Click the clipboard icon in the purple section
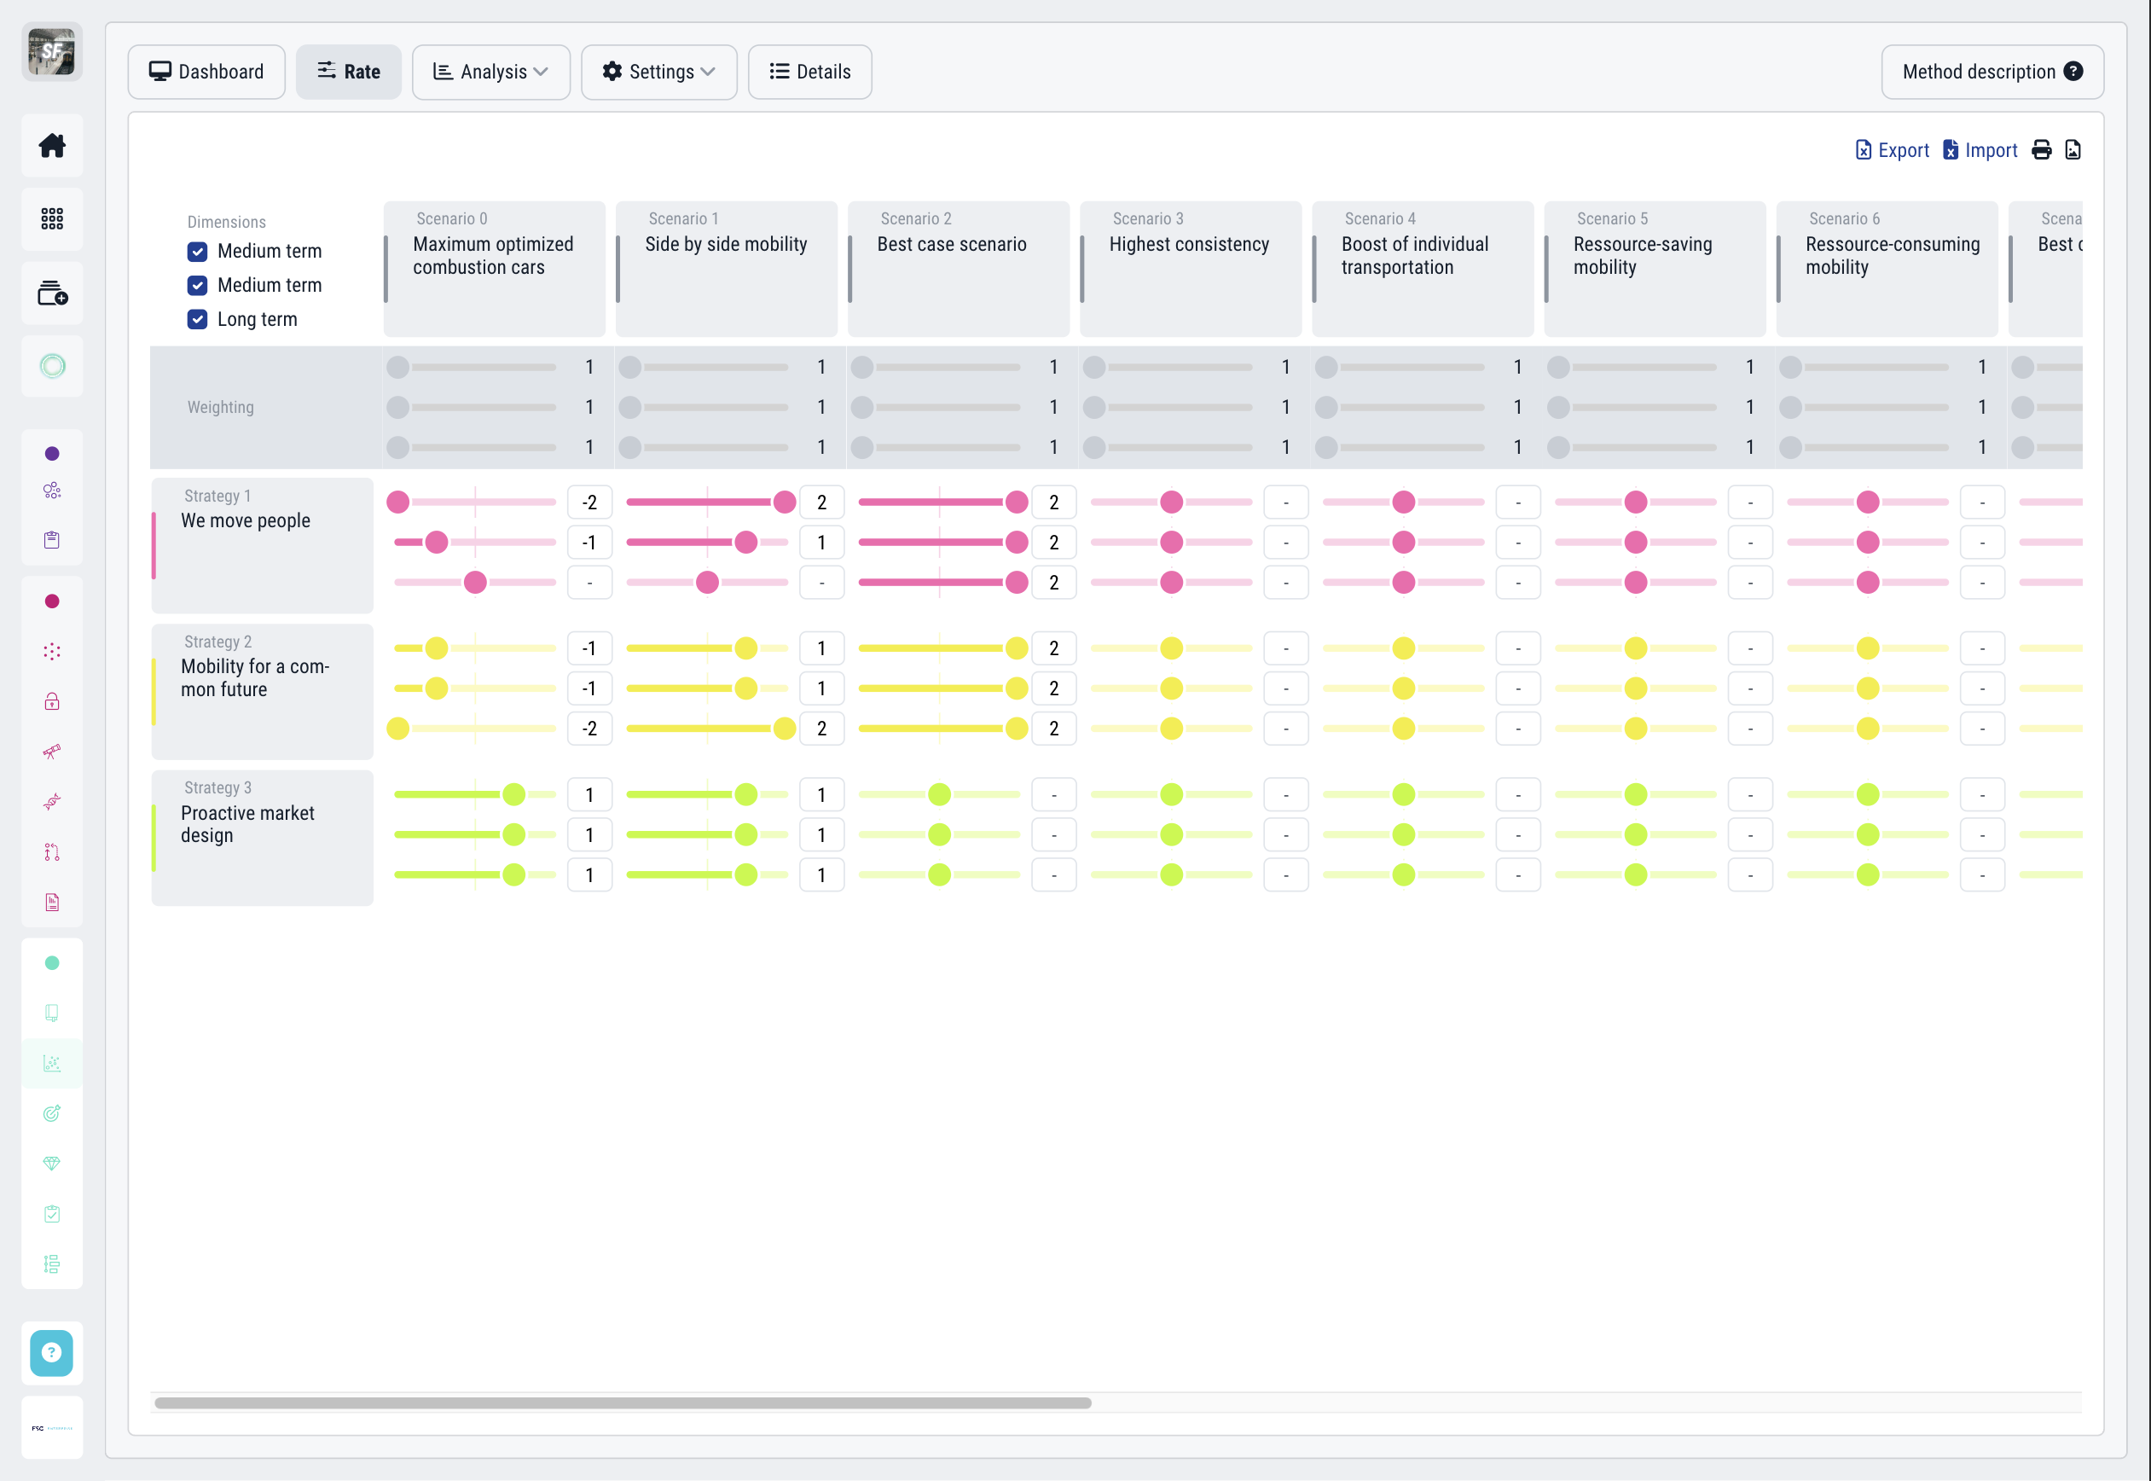 [52, 538]
